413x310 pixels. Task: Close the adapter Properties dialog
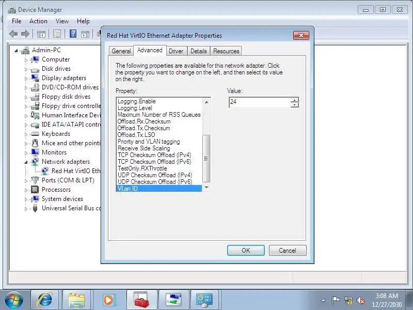pos(301,35)
